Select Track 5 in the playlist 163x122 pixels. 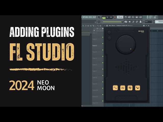pyautogui.click(x=94, y=58)
